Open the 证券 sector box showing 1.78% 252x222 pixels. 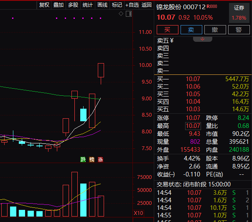[x=239, y=13]
